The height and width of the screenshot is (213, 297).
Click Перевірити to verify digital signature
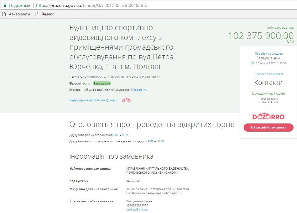point(140,90)
